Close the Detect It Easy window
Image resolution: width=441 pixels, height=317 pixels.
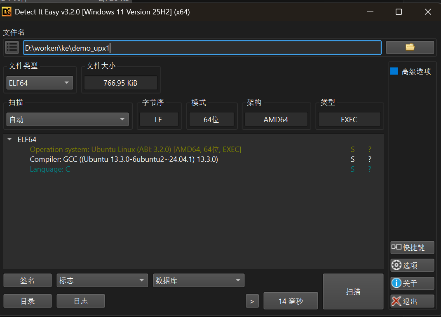[x=428, y=12]
